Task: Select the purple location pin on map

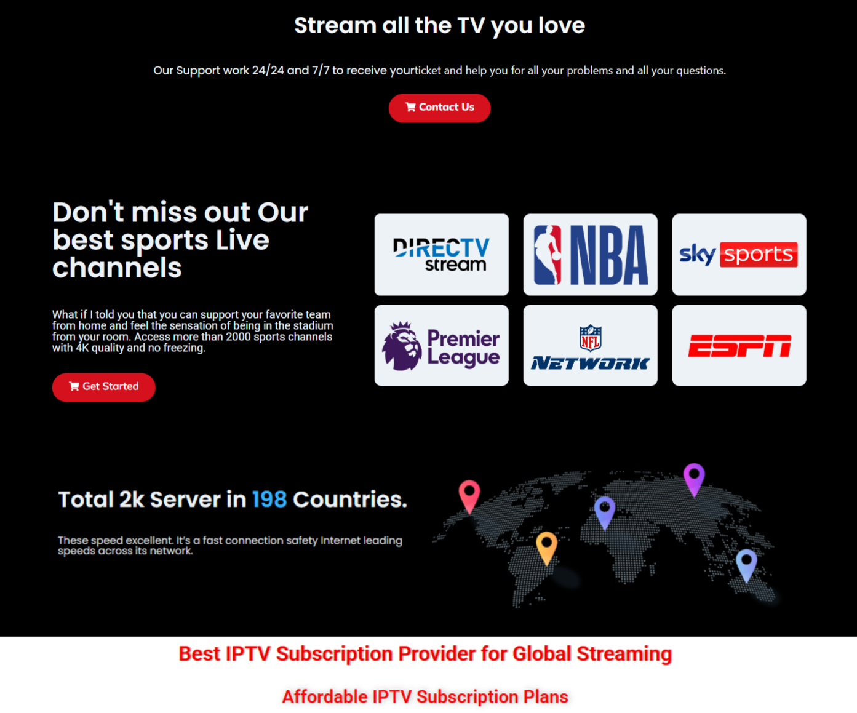Action: (694, 478)
